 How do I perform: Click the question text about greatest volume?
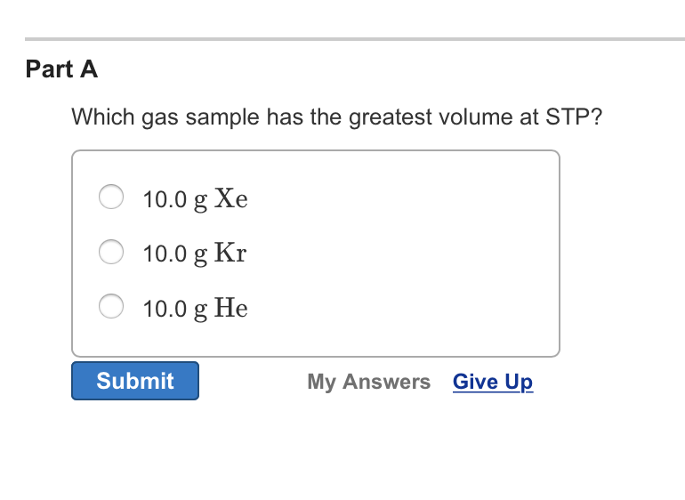point(336,117)
